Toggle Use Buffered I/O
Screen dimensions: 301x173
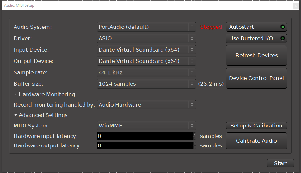[256, 39]
